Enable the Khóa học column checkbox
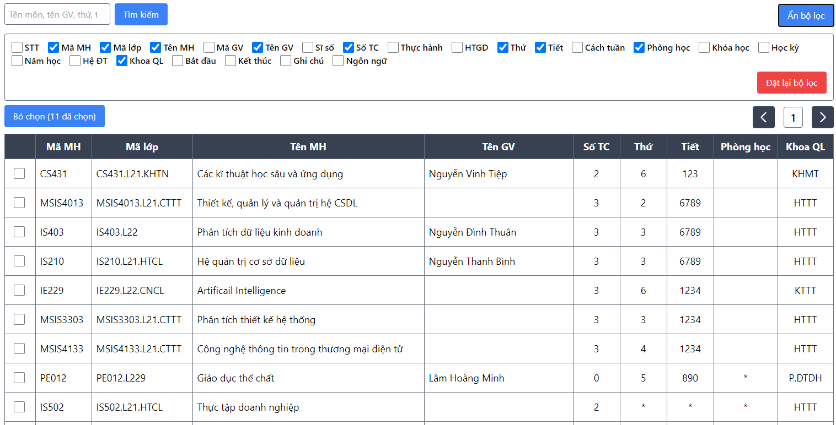This screenshot has height=425, width=836. coord(704,47)
